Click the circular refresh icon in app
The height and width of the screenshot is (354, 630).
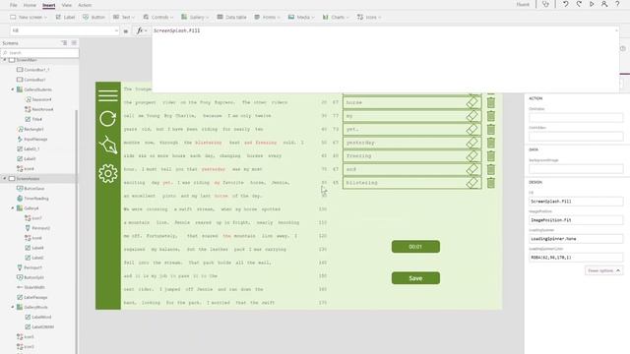(x=107, y=119)
